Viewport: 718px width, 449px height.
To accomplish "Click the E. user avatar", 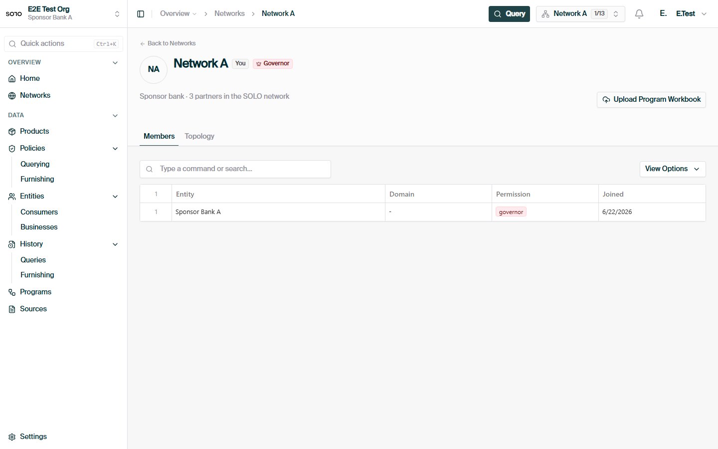I will tap(663, 13).
